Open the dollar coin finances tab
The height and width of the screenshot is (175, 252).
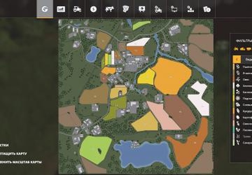point(93,9)
